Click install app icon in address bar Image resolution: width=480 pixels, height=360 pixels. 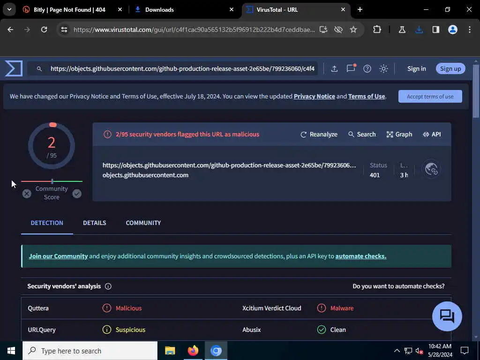coord(323,30)
